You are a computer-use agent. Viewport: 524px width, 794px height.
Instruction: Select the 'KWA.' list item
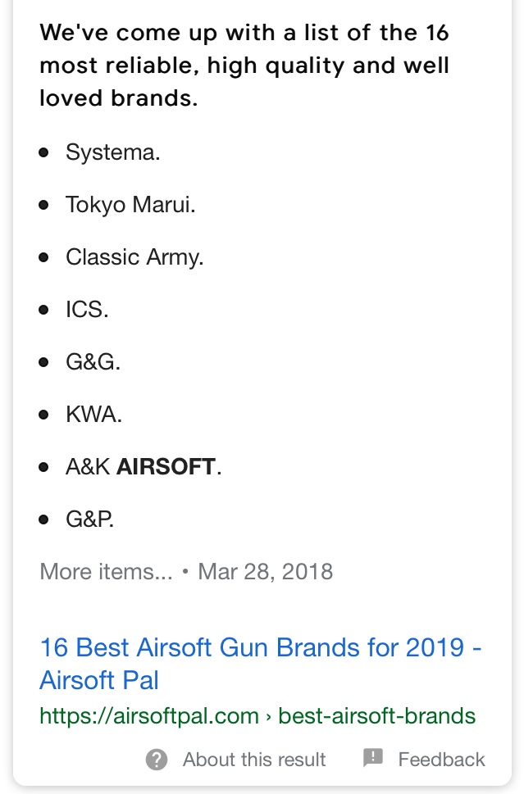click(93, 415)
